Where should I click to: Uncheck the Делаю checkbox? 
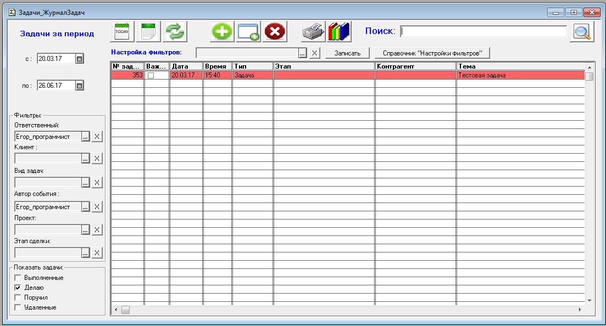[18, 288]
